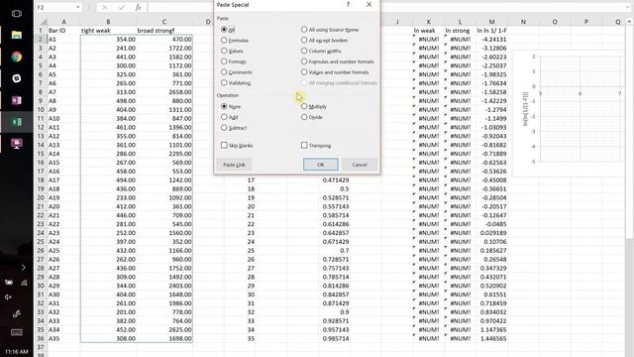Click the 11:16 AM taskbar clock
Image resolution: width=634 pixels, height=357 pixels.
coord(17,352)
